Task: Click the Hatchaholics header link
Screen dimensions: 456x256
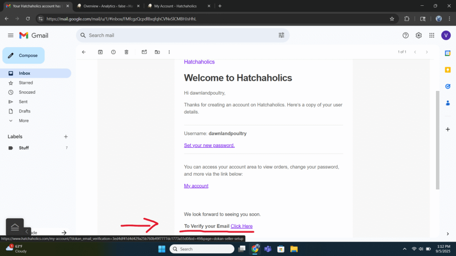Action: (x=199, y=62)
